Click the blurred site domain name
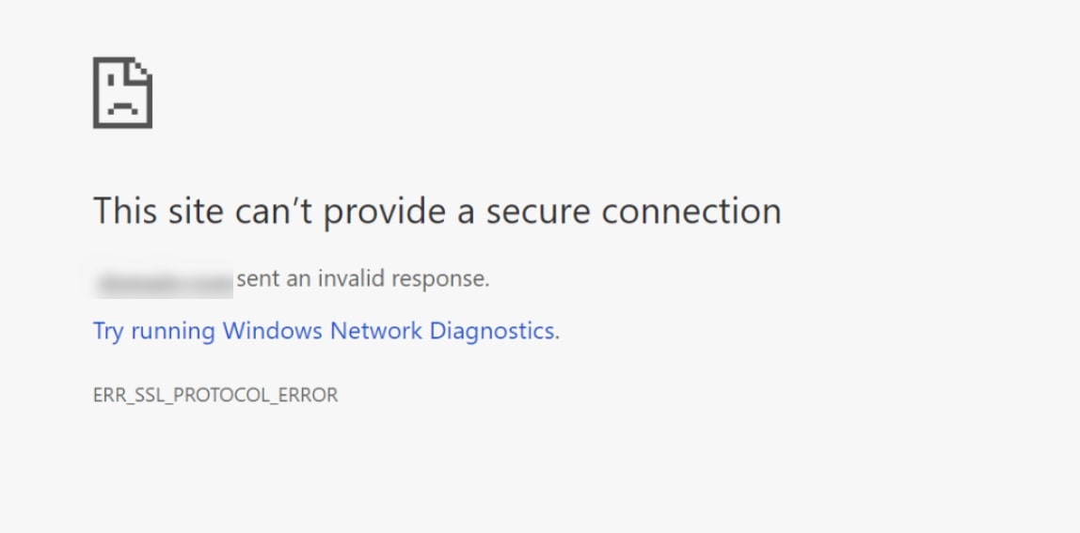Screen dimensions: 1080x533 [x=164, y=280]
